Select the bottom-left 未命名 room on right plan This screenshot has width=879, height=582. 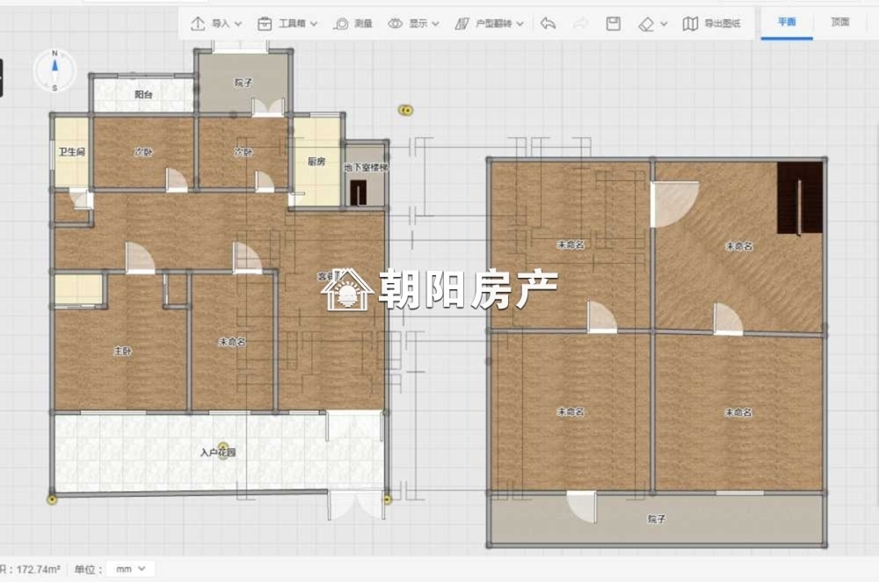(570, 412)
